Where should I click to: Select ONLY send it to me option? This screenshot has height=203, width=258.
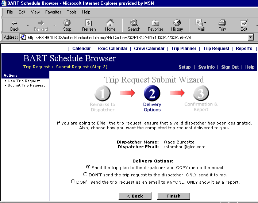coord(85,174)
